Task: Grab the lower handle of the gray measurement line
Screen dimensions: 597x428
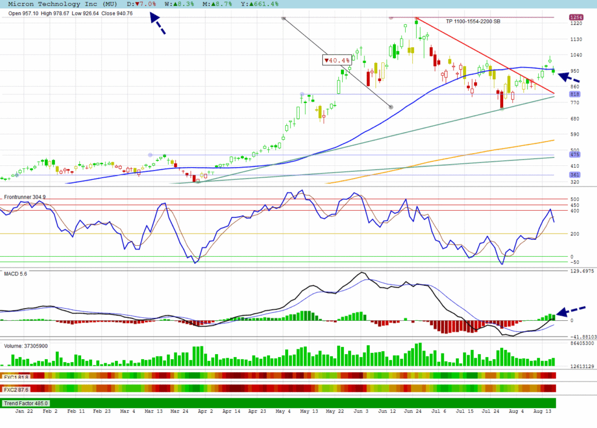Action: 391,107
